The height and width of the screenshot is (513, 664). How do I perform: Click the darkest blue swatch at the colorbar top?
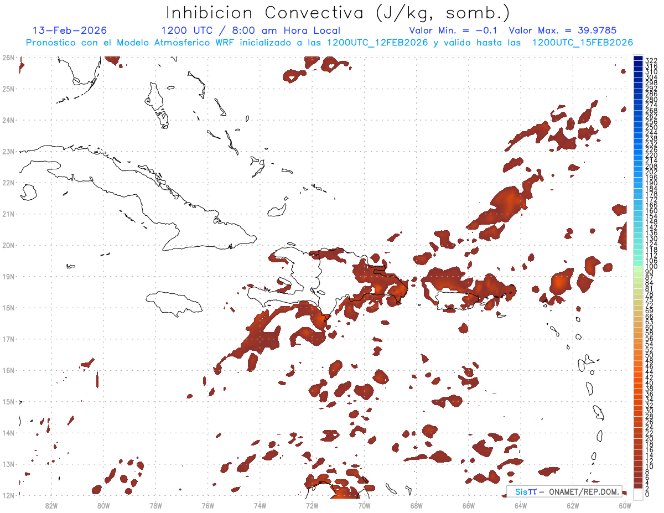638,59
